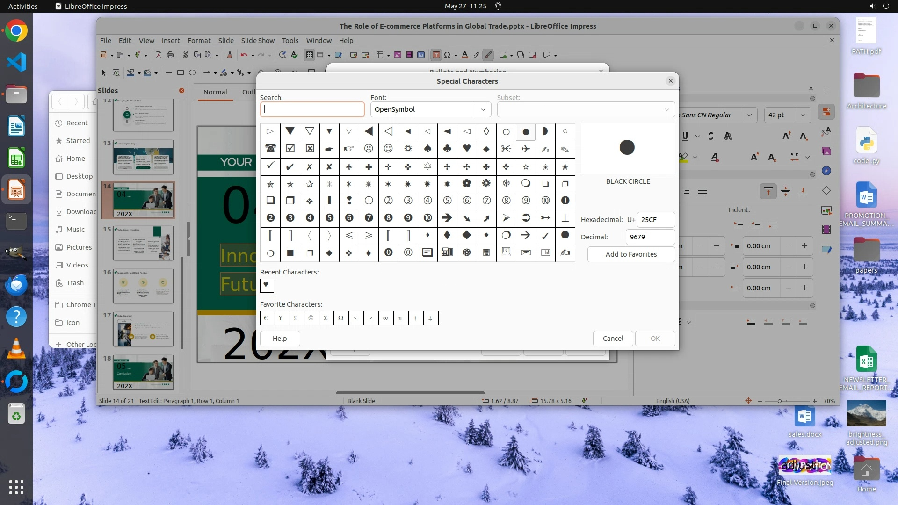Toggle the Display Grid toolbar button
Viewport: 898px width, 505px height.
(x=309, y=55)
